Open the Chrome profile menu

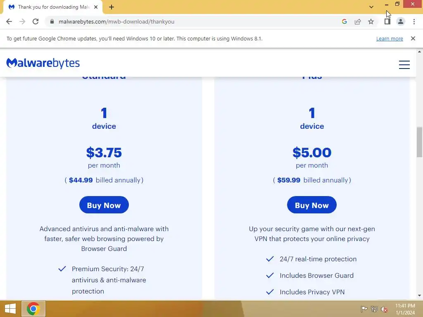click(x=401, y=21)
